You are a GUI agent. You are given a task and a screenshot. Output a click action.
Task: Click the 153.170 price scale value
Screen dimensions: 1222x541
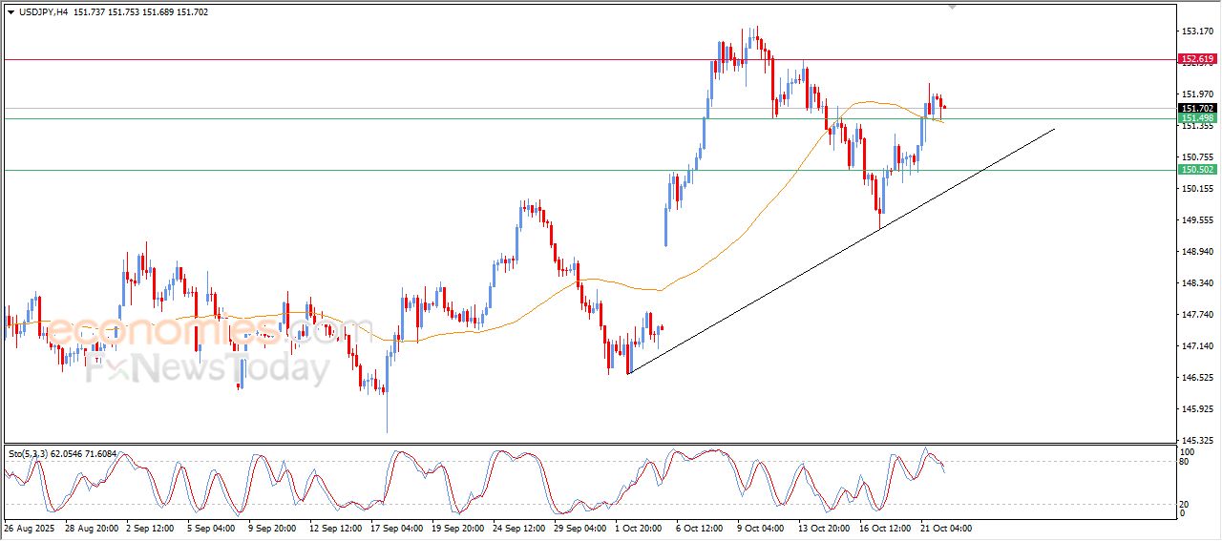click(x=1197, y=31)
